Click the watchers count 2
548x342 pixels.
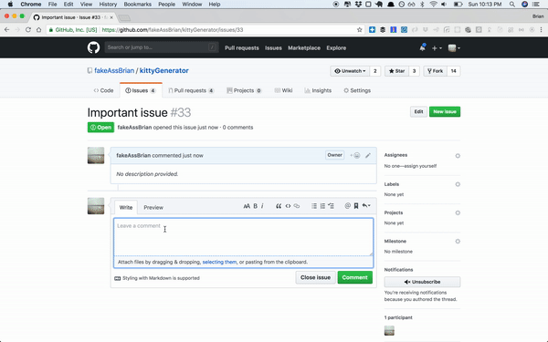[375, 71]
